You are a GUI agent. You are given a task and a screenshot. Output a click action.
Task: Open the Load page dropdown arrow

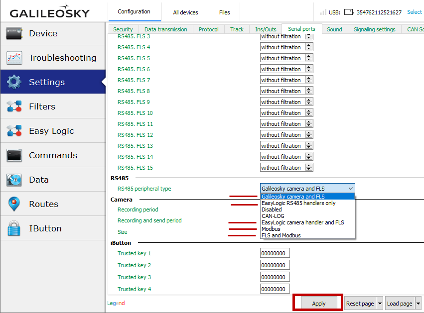pyautogui.click(x=418, y=304)
